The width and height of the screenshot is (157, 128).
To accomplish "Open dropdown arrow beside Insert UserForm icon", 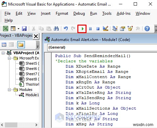I will click(x=18, y=29).
